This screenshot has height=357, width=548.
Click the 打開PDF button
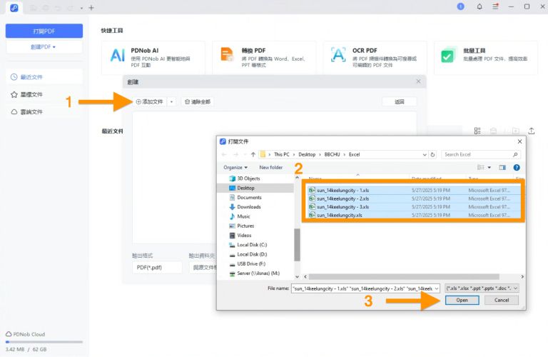click(x=44, y=31)
